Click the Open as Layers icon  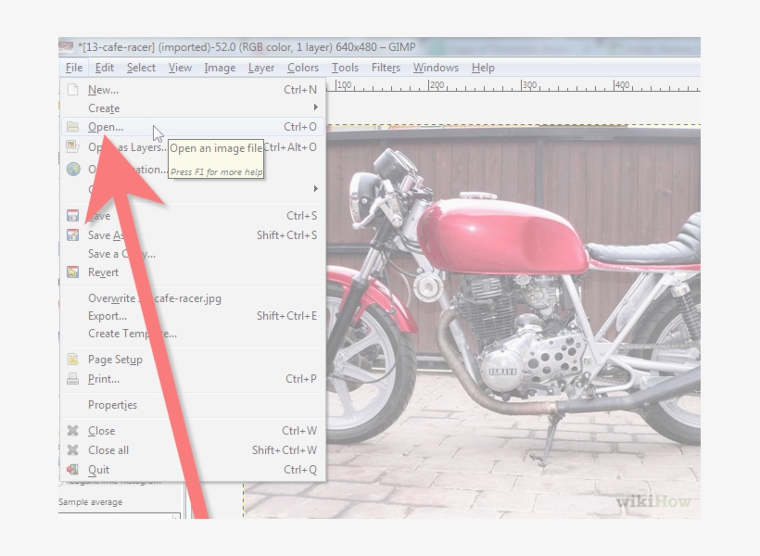(73, 145)
